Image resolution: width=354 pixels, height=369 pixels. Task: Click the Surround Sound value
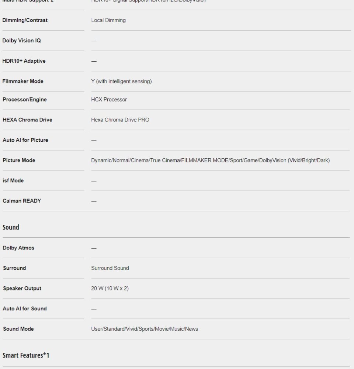[x=110, y=268]
